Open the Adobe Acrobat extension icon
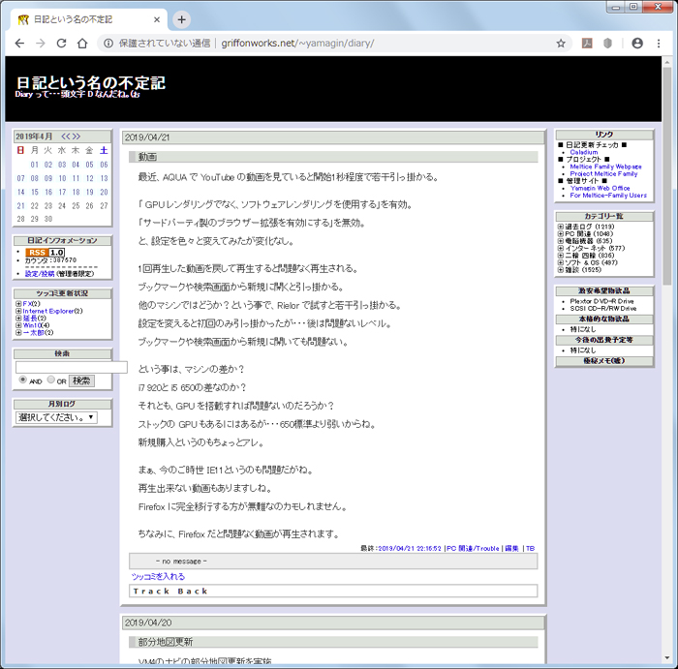Viewport: 678px width, 669px height. [x=586, y=44]
